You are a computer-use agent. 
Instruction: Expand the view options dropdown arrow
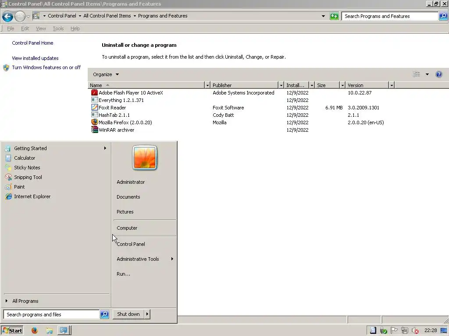coord(427,74)
